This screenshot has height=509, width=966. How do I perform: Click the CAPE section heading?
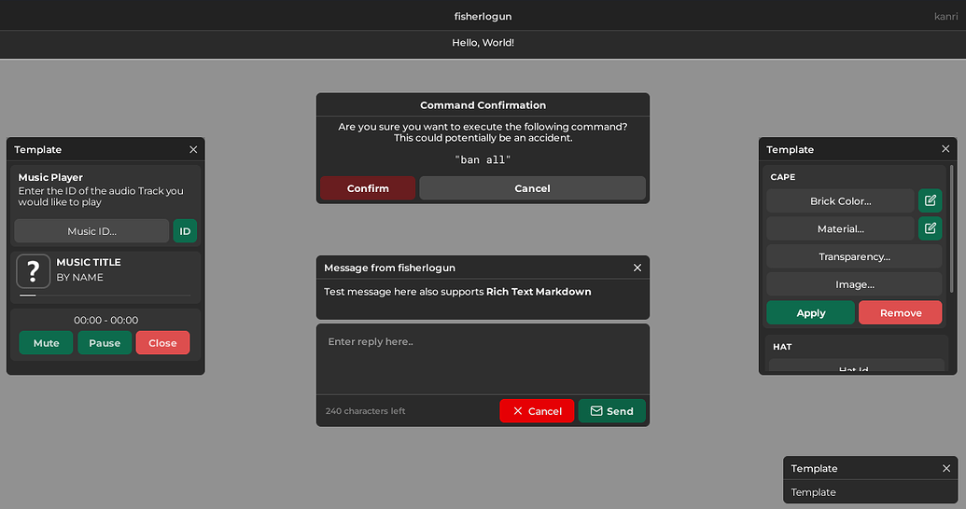(x=783, y=176)
